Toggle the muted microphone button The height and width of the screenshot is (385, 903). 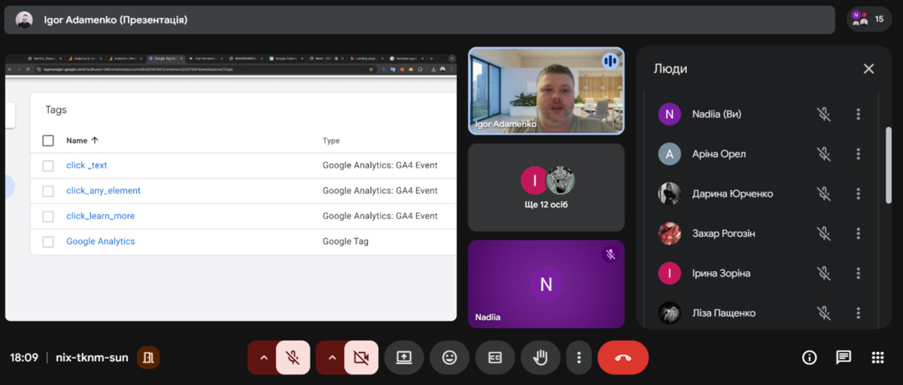point(293,358)
